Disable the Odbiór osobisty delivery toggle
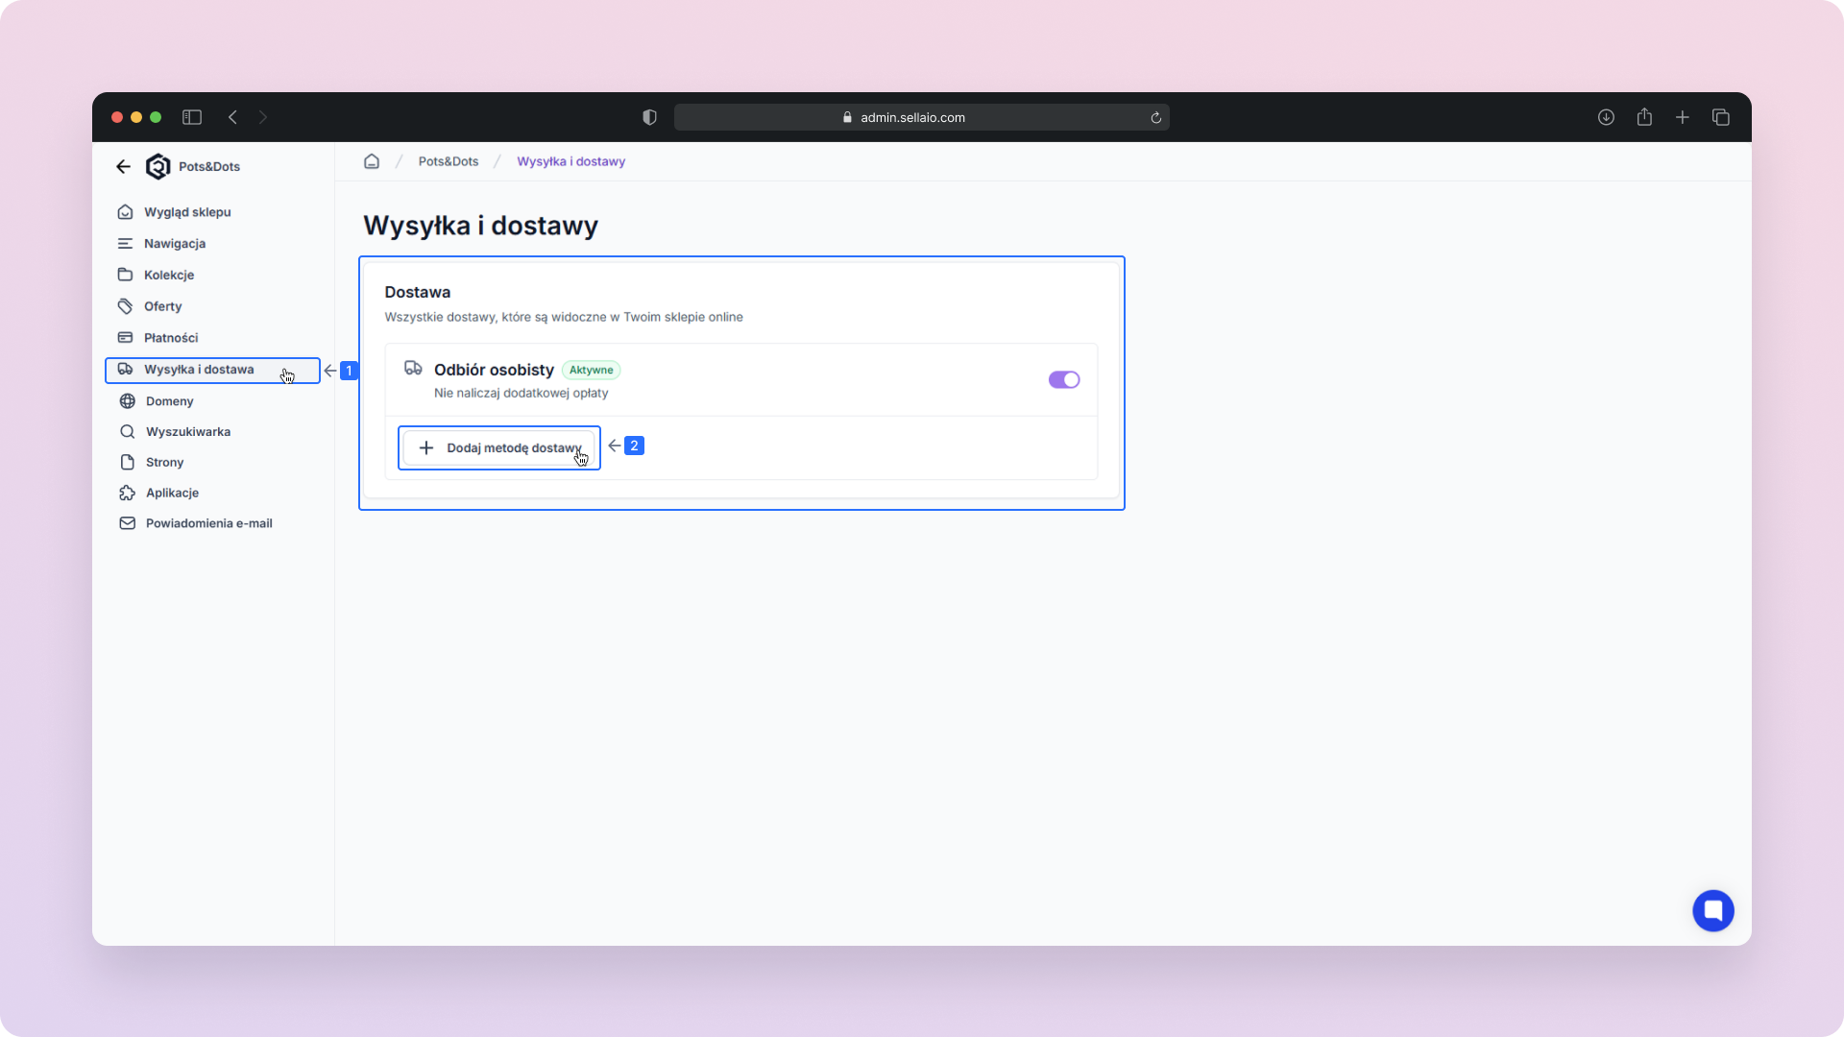The width and height of the screenshot is (1844, 1037). [1063, 380]
